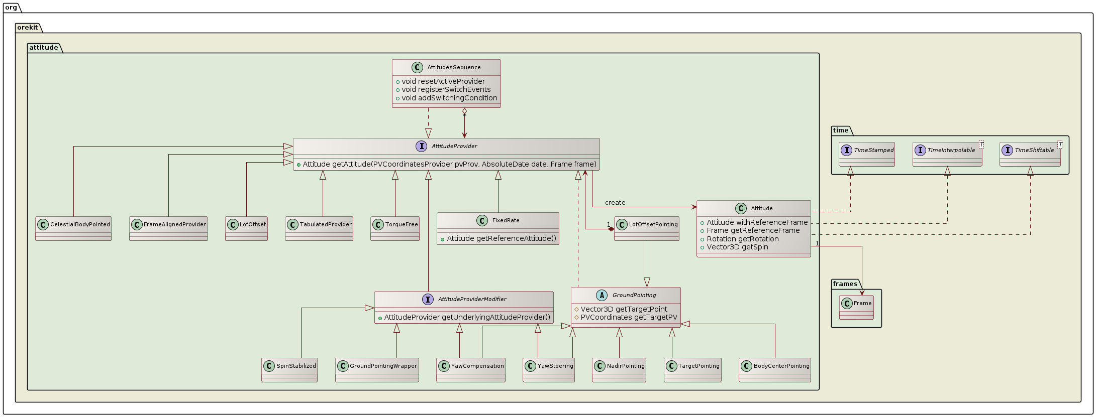The height and width of the screenshot is (417, 1096).
Task: Select the PVCoordinates getTargetPV method text
Action: pos(629,317)
